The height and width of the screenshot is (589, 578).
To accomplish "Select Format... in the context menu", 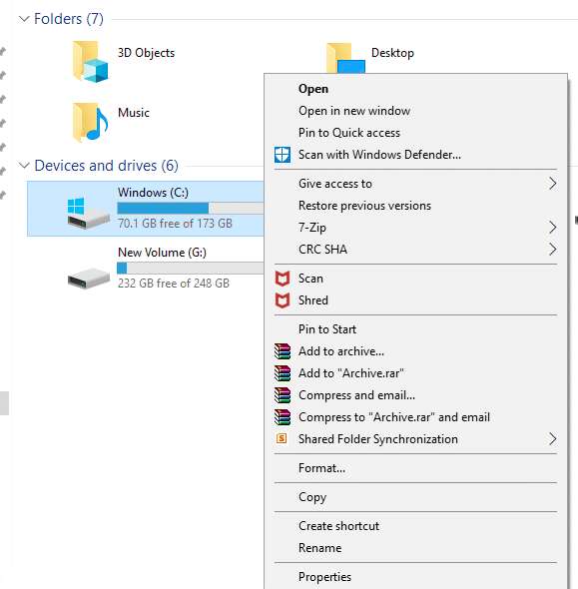I will pyautogui.click(x=415, y=468).
